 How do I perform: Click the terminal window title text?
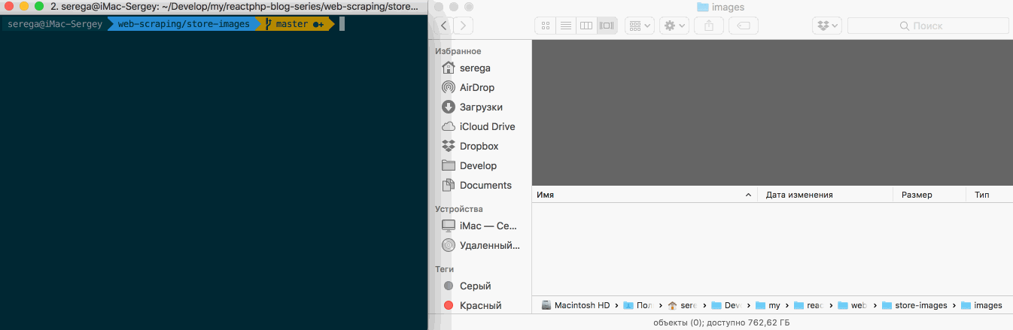pos(234,6)
